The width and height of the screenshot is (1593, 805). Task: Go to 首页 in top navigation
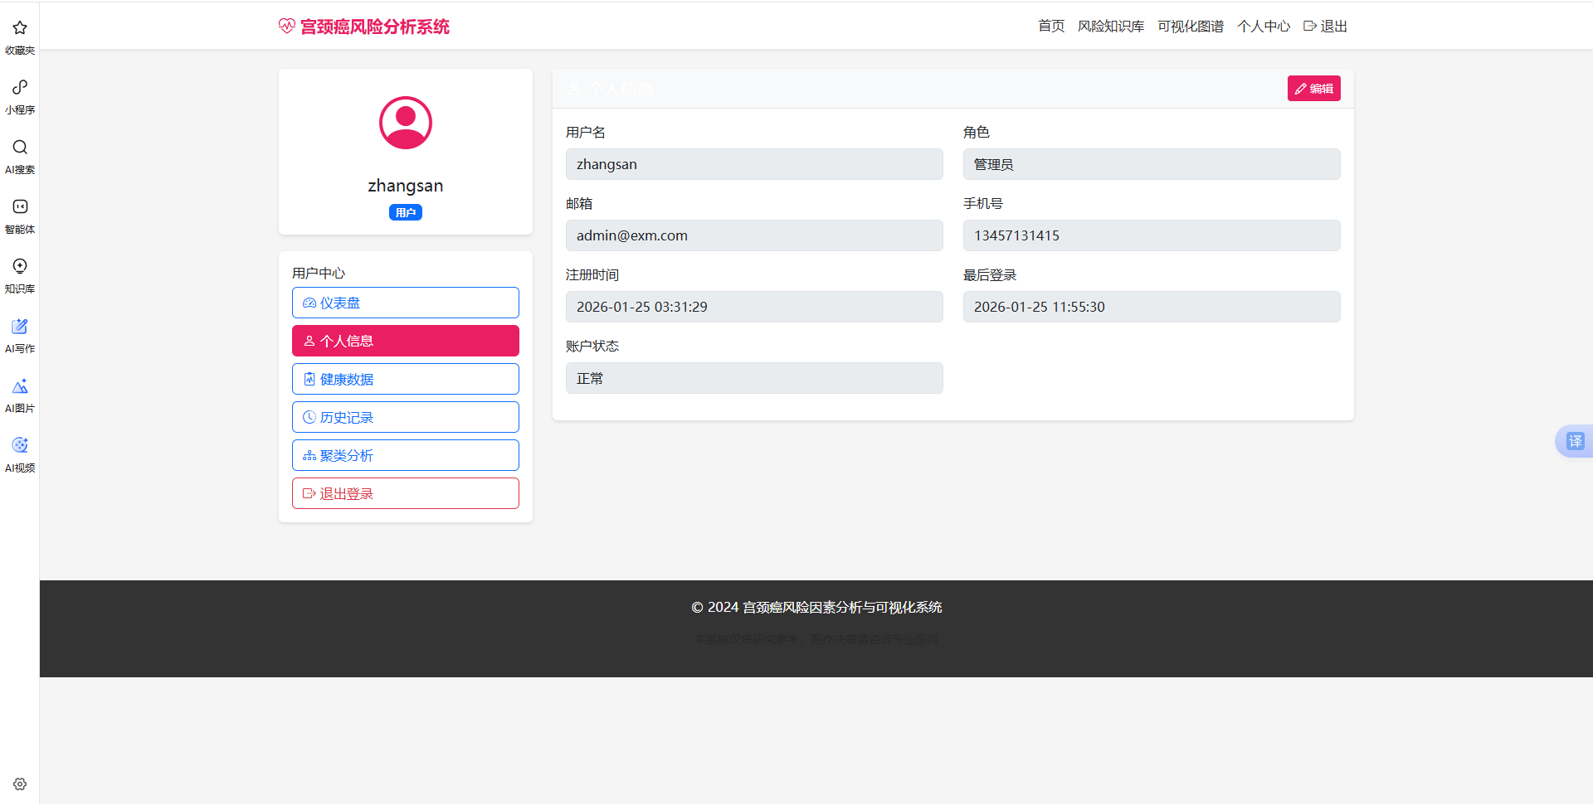point(1051,27)
